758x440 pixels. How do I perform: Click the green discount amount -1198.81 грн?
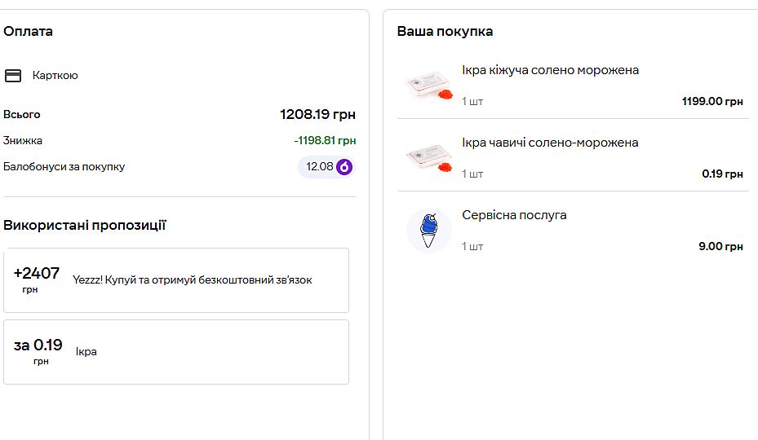(x=325, y=141)
